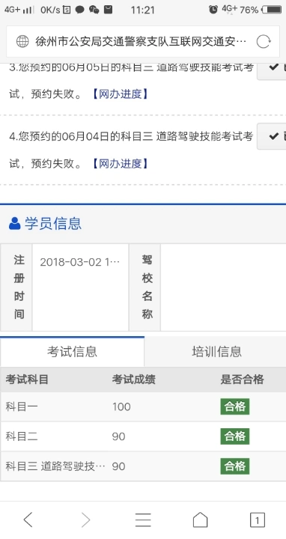Tap the mail notification icon

109,10
